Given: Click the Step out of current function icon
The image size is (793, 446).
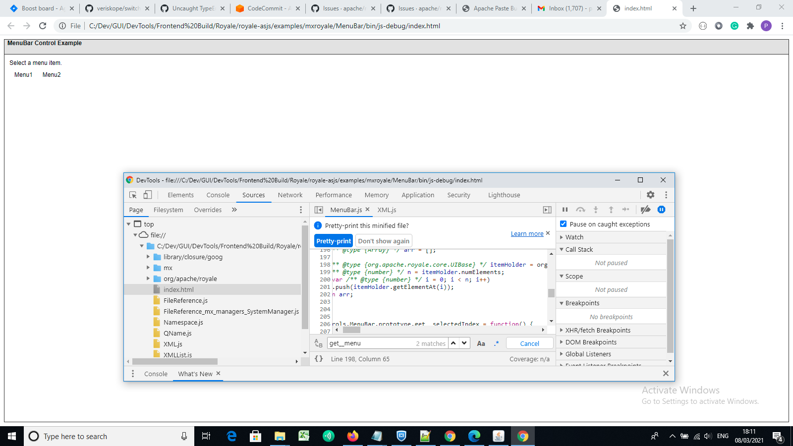Looking at the screenshot, I should coord(612,209).
